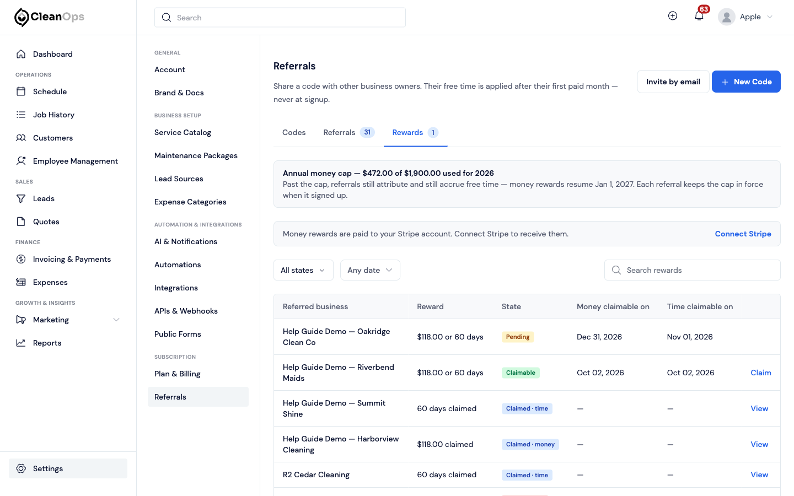
Task: Switch to the Codes tab
Action: pyautogui.click(x=294, y=132)
